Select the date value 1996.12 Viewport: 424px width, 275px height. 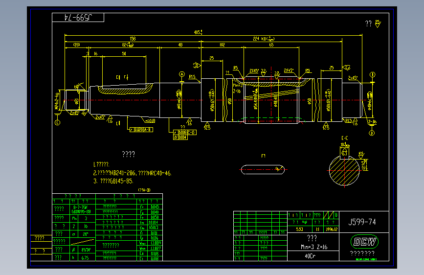pyautogui.click(x=332, y=229)
